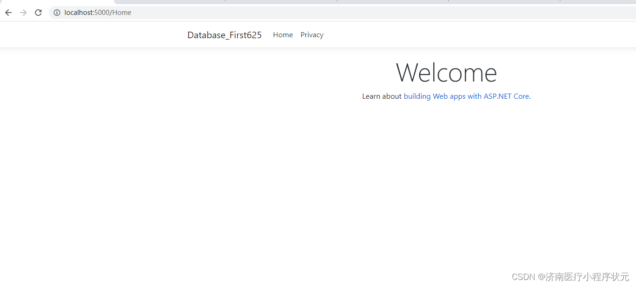The width and height of the screenshot is (636, 286).
Task: Focus the browser address bar
Action: (x=187, y=13)
